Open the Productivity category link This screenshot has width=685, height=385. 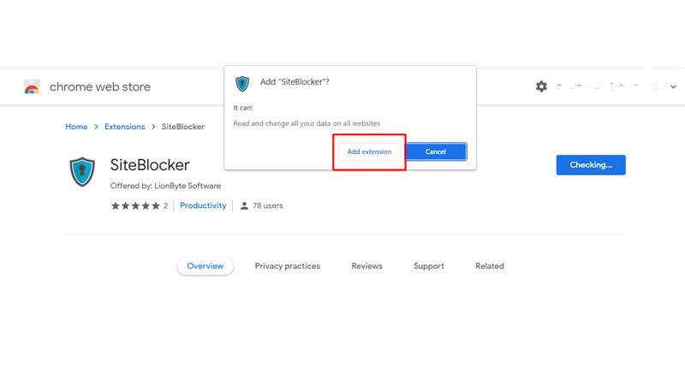(x=203, y=205)
